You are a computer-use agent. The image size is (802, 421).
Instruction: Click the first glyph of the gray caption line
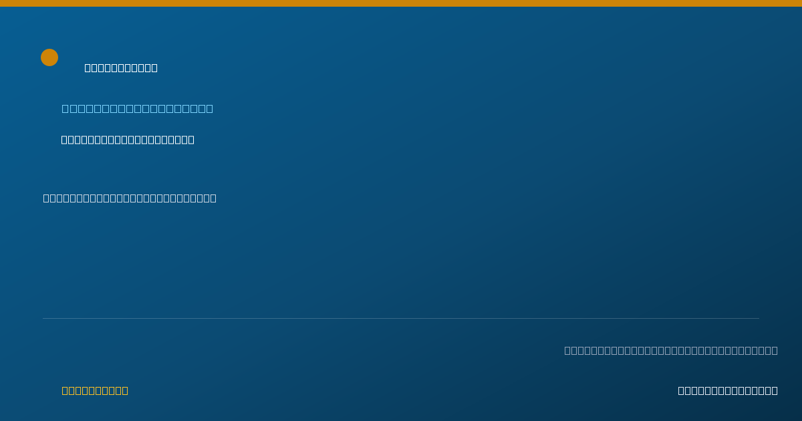[x=567, y=350]
